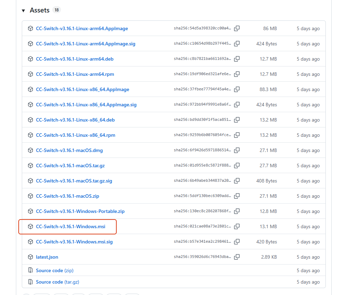340x295 pixels.
Task: Download CC-Switch-v3.16.1-Linux-arm64.rpm
Action: 75,74
